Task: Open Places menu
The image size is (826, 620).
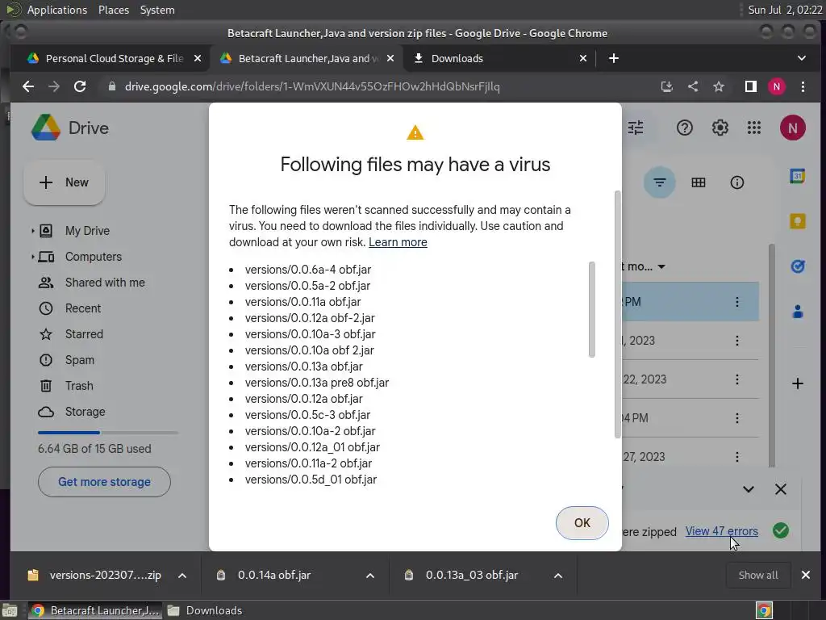Action: 113,10
